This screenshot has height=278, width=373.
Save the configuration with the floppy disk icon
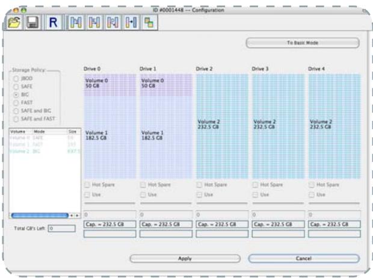coord(32,22)
